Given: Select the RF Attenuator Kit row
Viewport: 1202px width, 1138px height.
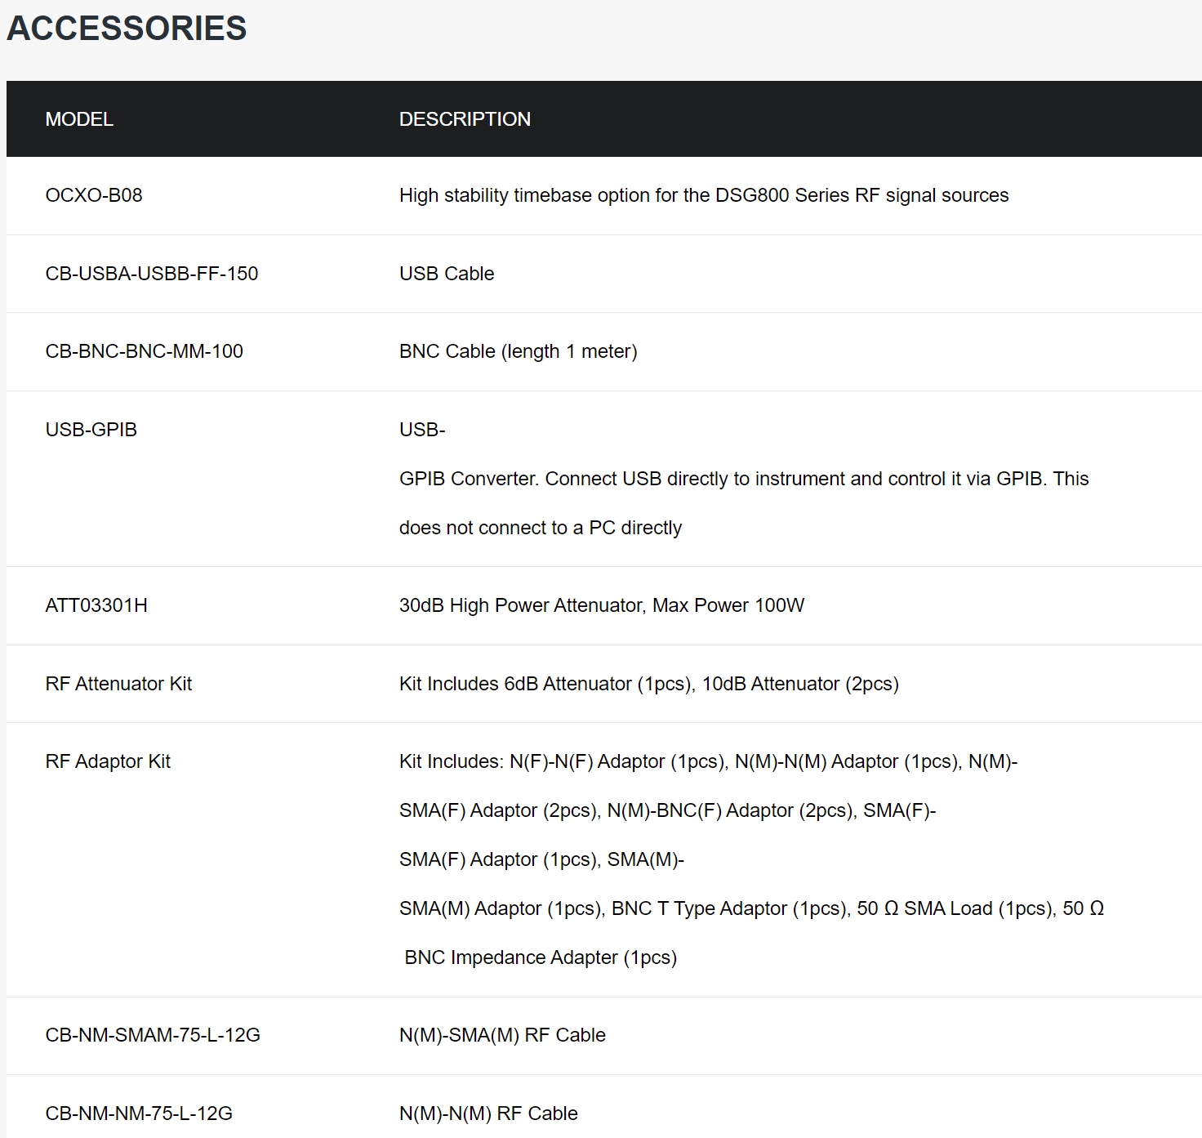Looking at the screenshot, I should click(x=604, y=684).
